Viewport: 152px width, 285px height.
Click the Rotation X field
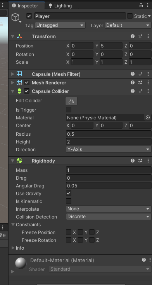tap(82, 54)
